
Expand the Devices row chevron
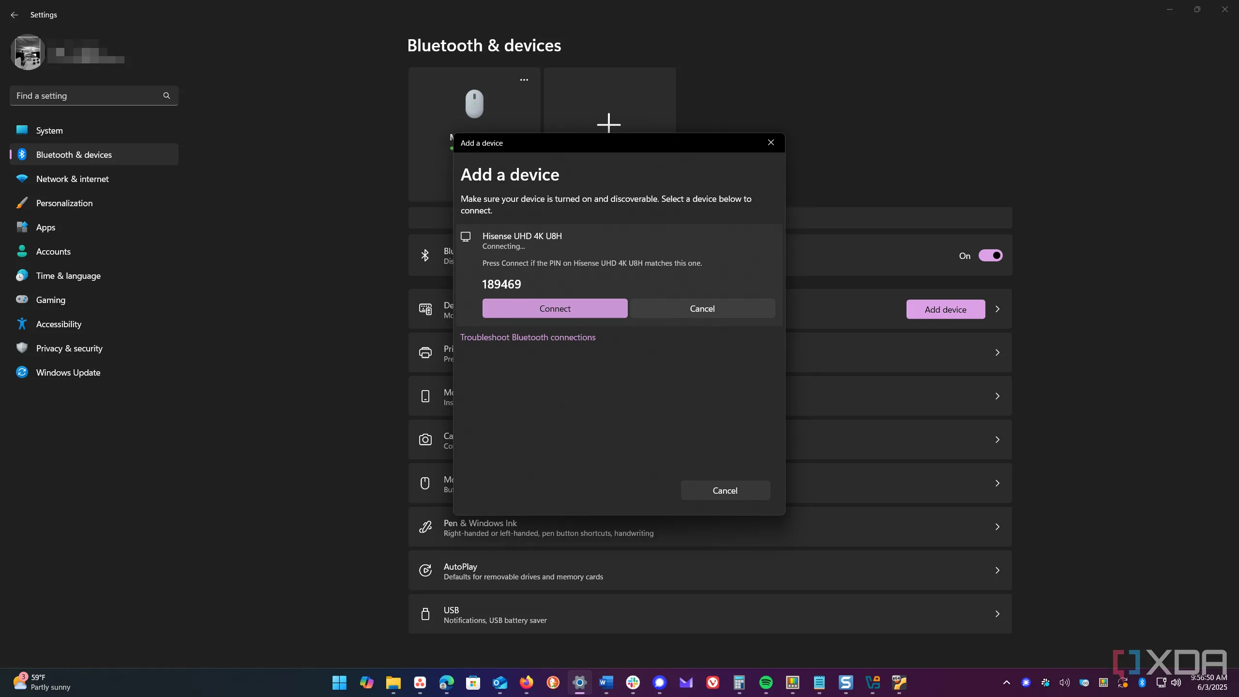(997, 309)
